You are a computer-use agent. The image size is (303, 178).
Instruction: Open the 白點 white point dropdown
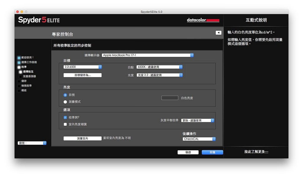click(x=159, y=67)
